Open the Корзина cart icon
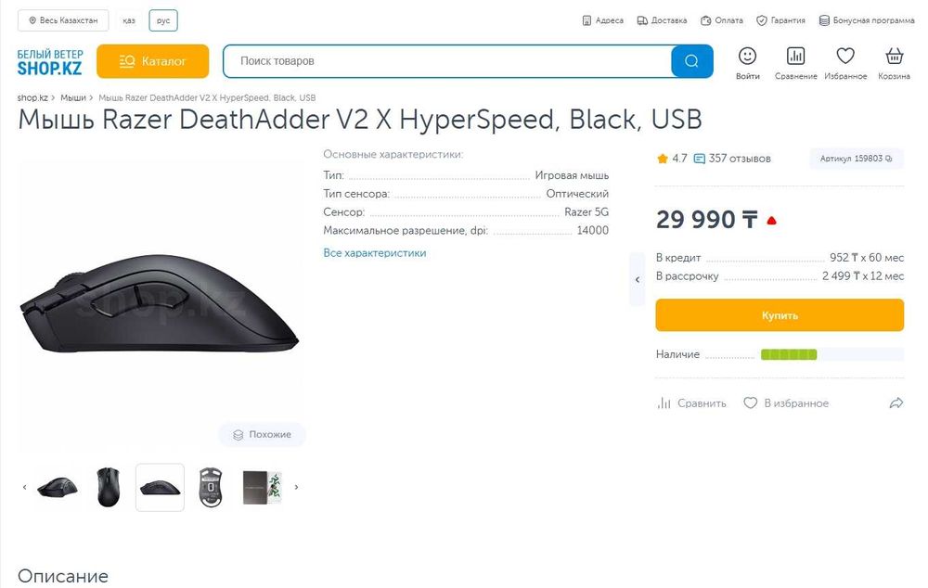 pos(894,57)
